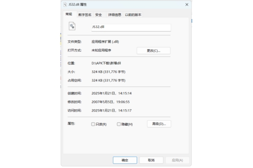Click the JS32.dll filename text field
Viewport: 253px width, 168px height.
point(131,27)
